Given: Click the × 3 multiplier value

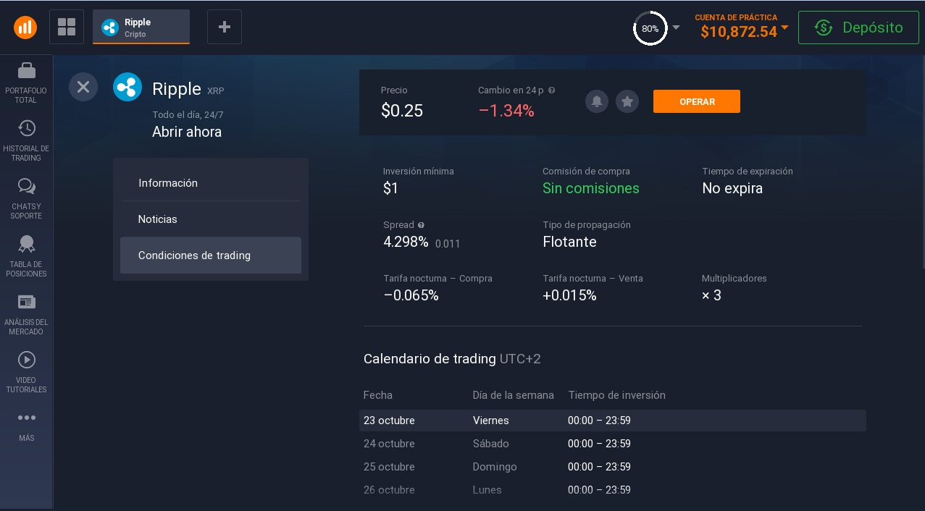Looking at the screenshot, I should (711, 295).
